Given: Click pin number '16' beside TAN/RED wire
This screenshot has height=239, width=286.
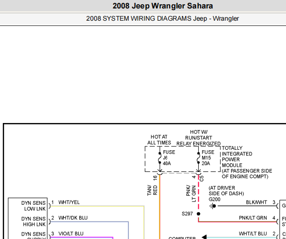Looking at the screenshot, I should coord(155,178).
